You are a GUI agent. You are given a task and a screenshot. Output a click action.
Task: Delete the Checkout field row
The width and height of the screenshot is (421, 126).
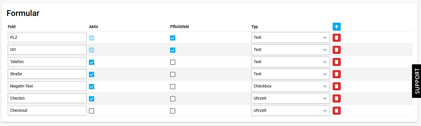tap(337, 111)
